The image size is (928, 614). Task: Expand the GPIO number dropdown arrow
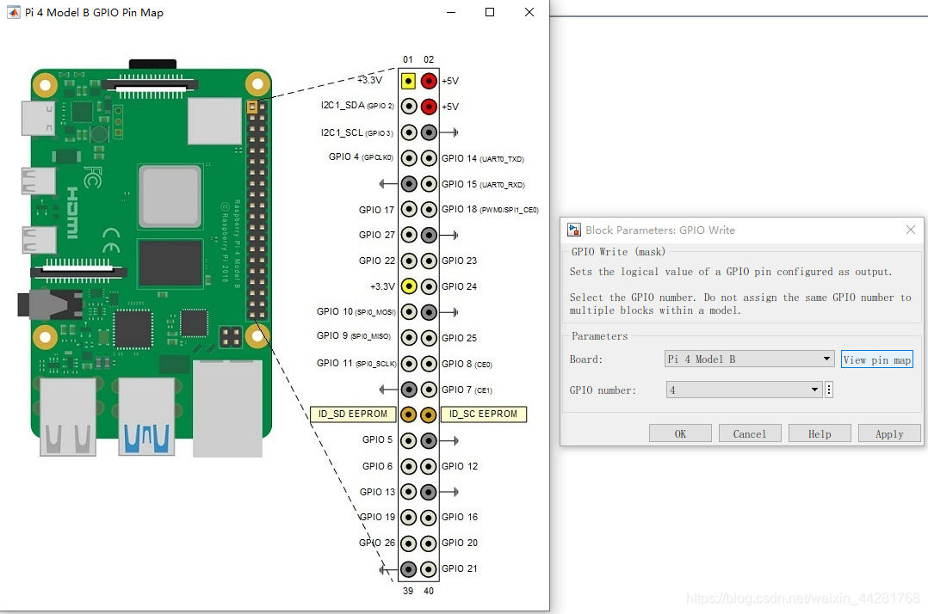814,390
